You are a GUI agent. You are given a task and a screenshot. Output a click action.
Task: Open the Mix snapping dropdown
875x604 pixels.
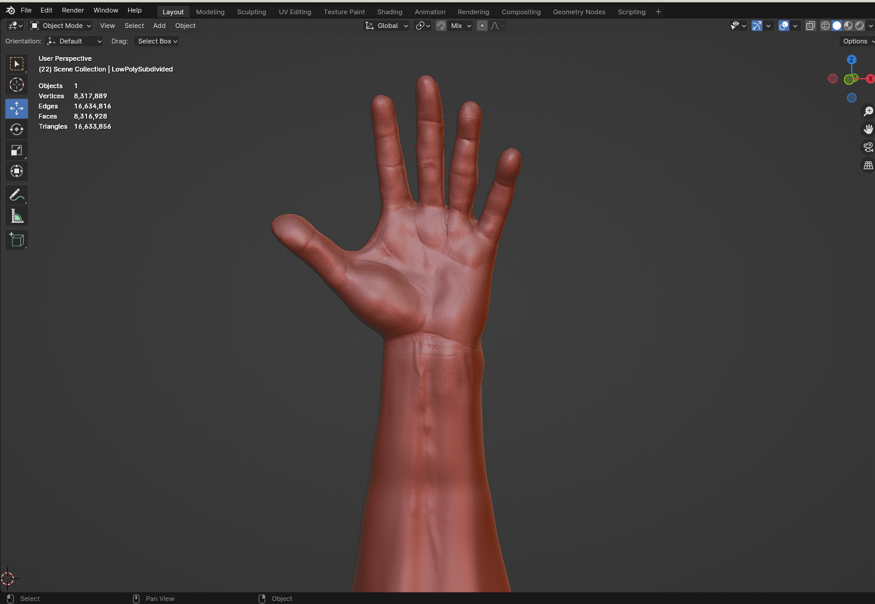460,26
